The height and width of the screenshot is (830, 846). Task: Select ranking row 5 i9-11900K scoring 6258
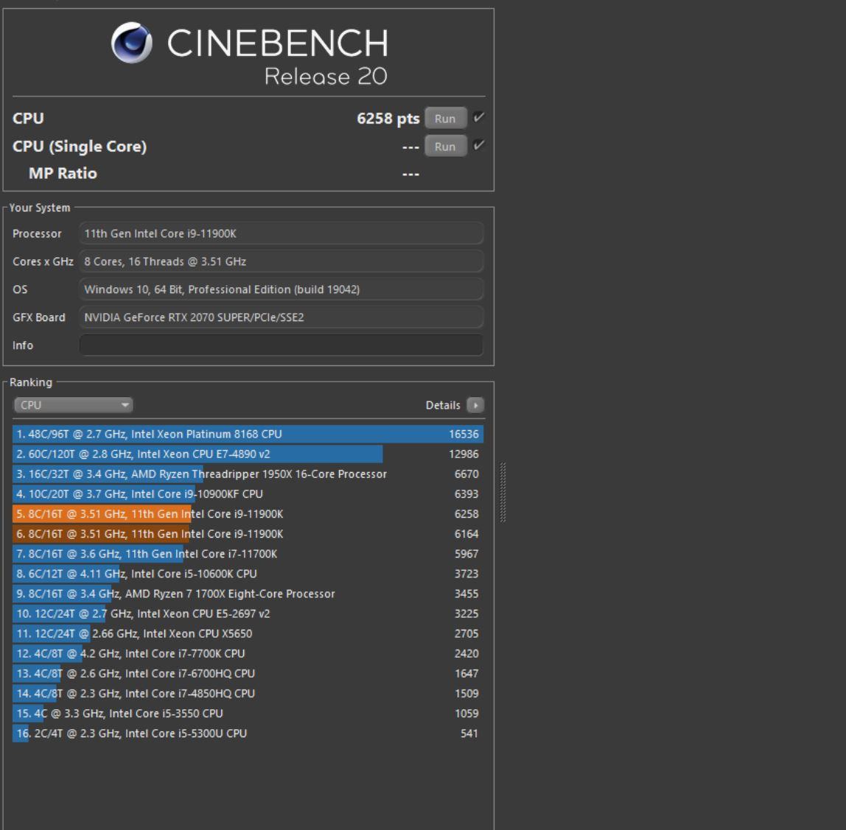(248, 514)
